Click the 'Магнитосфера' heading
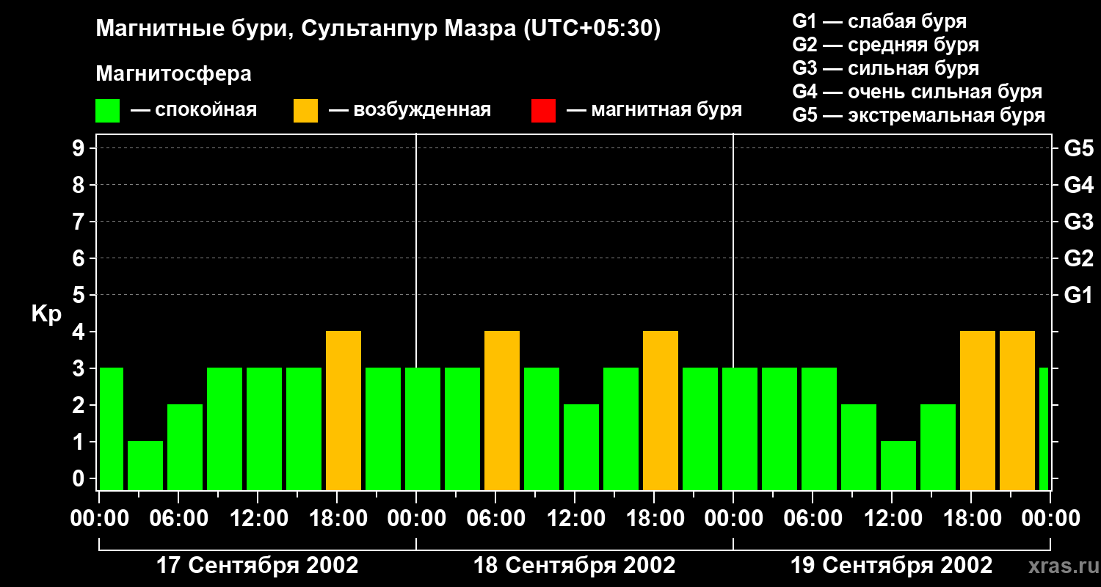 coord(173,74)
